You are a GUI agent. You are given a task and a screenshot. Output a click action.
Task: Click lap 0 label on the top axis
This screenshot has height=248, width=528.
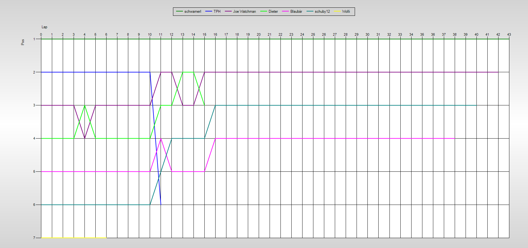click(x=41, y=34)
